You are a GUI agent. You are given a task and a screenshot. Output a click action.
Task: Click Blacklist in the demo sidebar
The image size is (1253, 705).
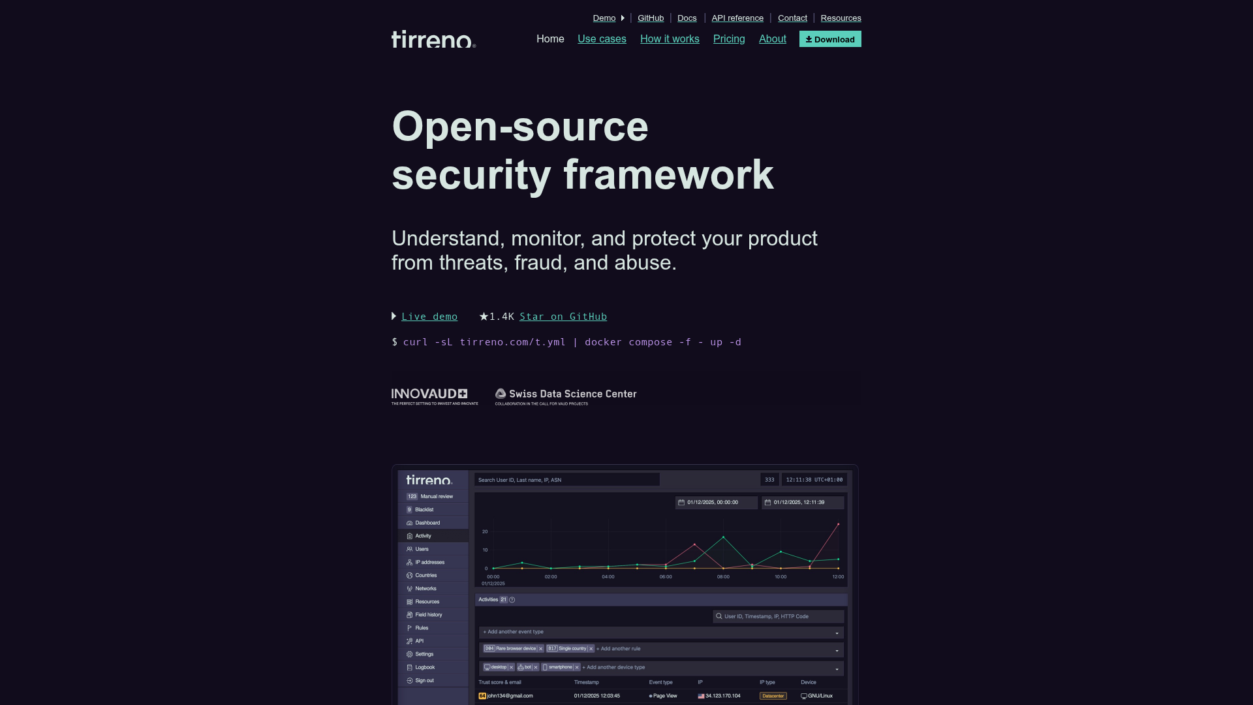coord(433,510)
